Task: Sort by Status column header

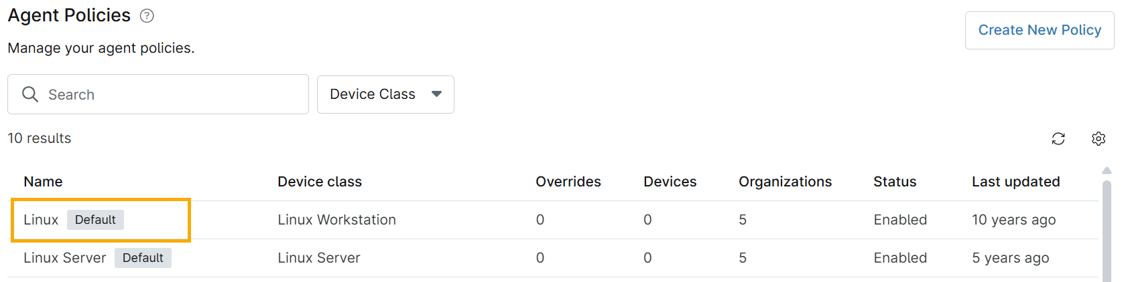Action: (x=895, y=182)
